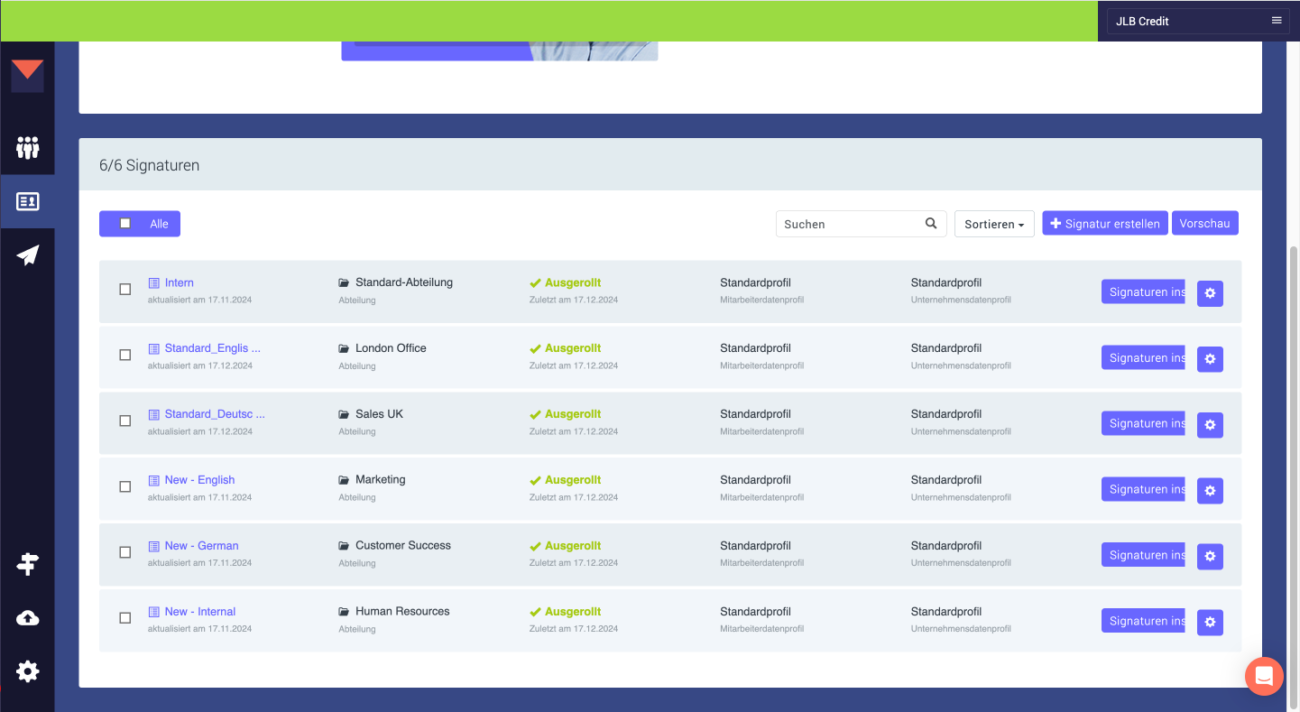Open the New - English signature link
This screenshot has height=712, width=1300.
point(199,480)
